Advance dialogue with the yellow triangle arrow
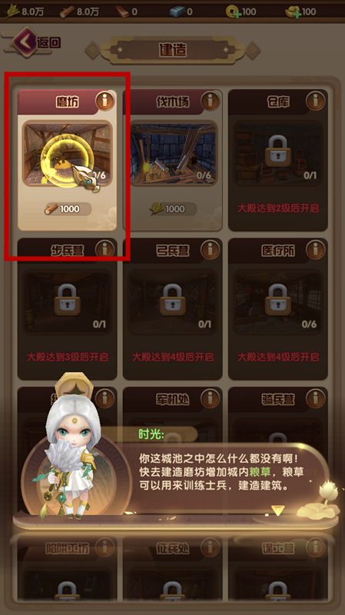 pyautogui.click(x=278, y=510)
